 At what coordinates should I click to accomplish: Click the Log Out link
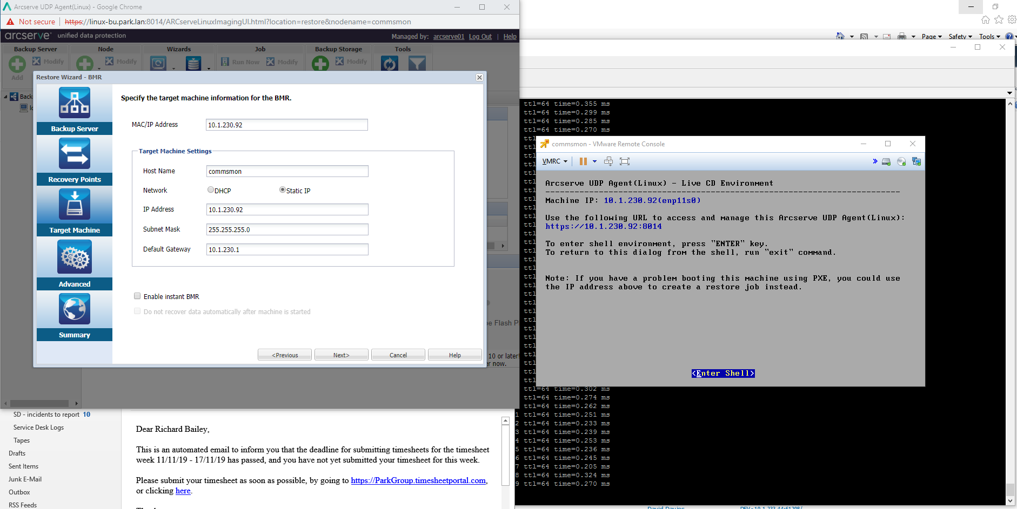(x=480, y=37)
